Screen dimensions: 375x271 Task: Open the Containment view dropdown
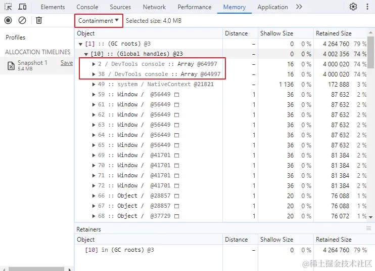pos(99,21)
